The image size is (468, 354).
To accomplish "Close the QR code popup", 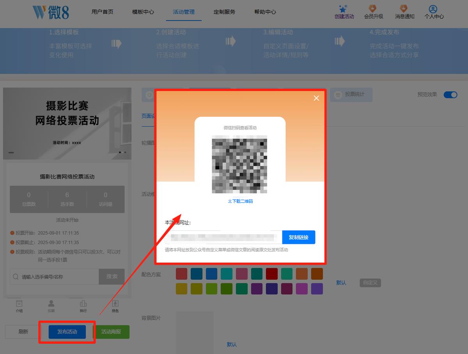I will click(316, 98).
